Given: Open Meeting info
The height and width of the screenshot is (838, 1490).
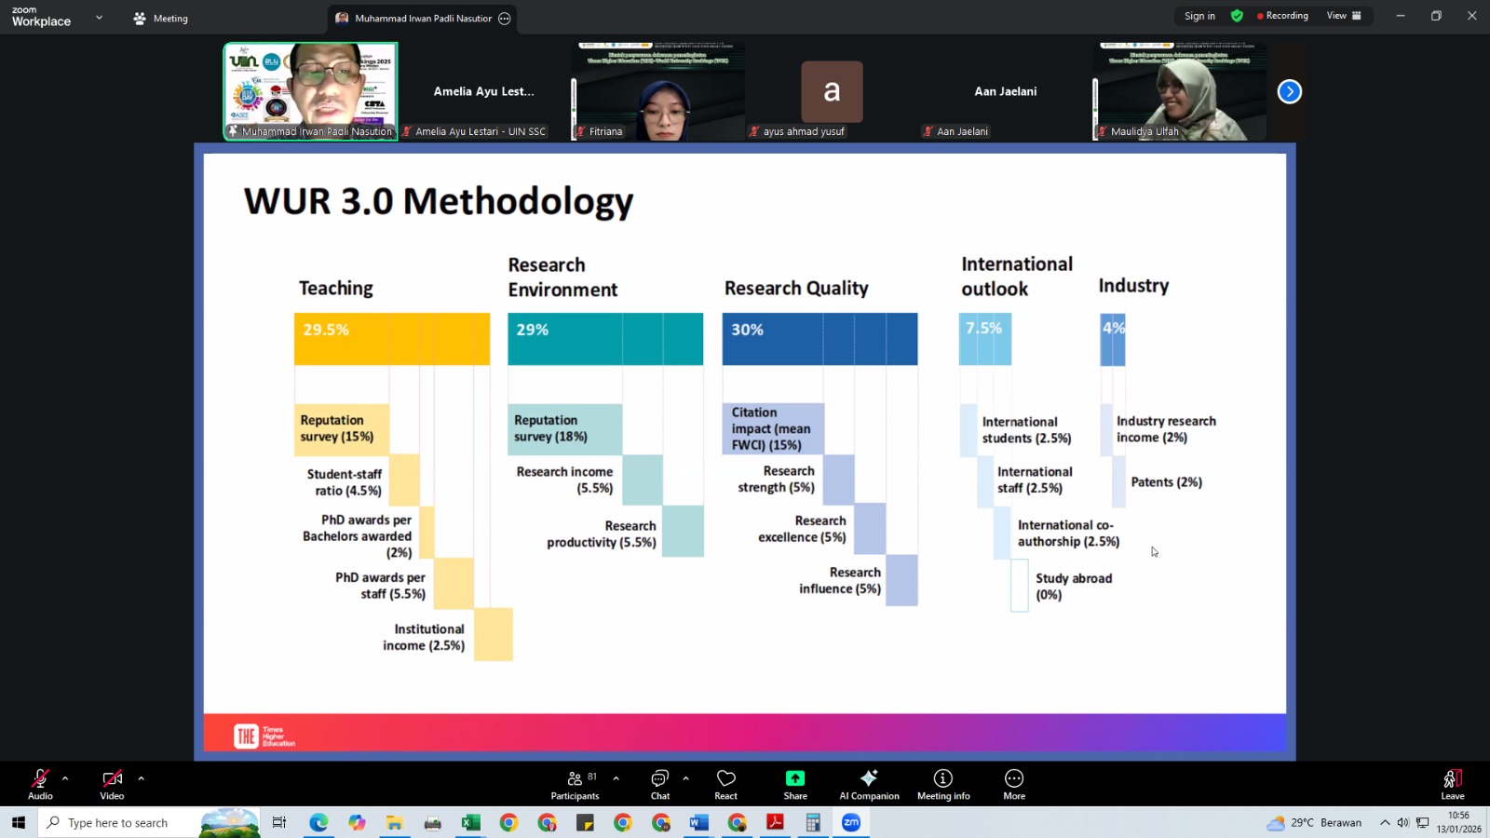Looking at the screenshot, I should [x=943, y=783].
